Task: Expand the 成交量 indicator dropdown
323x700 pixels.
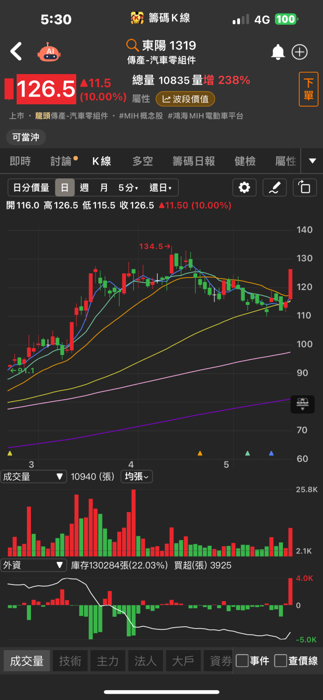Action: (x=33, y=477)
